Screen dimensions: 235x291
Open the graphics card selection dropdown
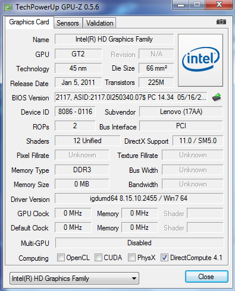tap(74, 279)
